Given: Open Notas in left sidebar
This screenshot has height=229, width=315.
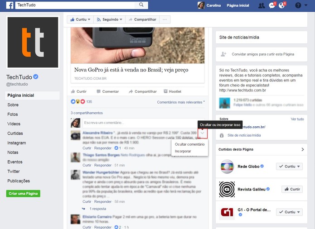Looking at the screenshot, I should point(13,152).
